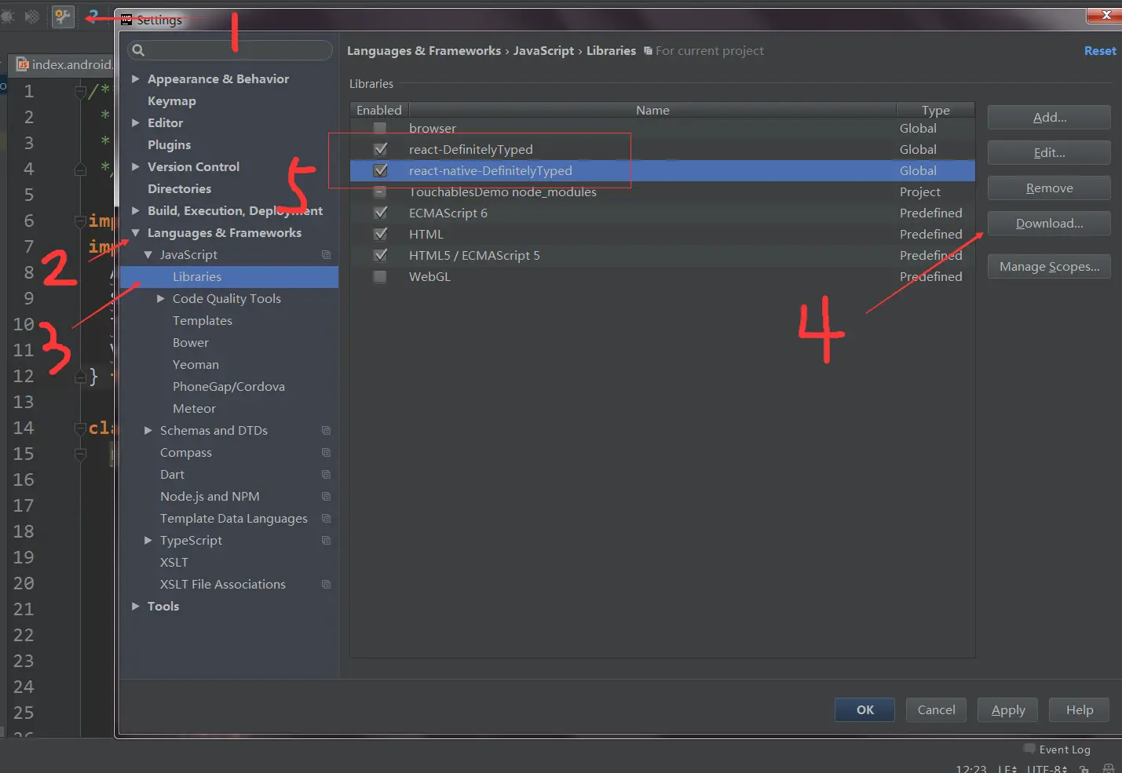The width and height of the screenshot is (1122, 773).
Task: Click the JS file icon on the index.android tab
Action: pyautogui.click(x=23, y=64)
